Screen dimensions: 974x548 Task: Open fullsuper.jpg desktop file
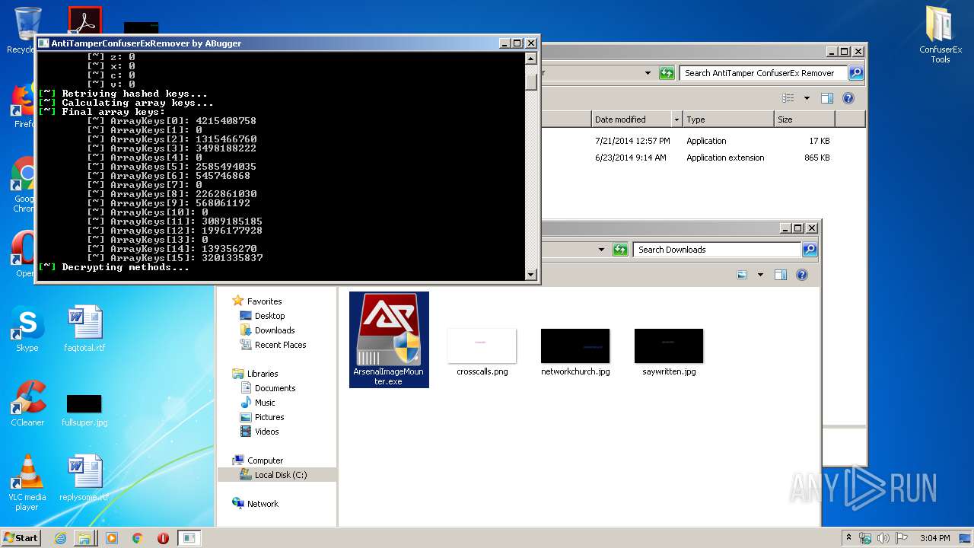(x=84, y=410)
